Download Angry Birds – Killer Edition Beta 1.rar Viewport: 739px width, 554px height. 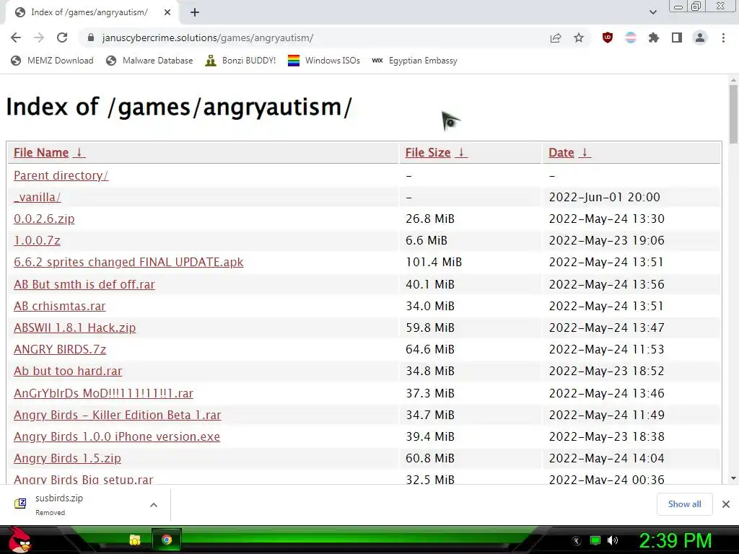118,415
